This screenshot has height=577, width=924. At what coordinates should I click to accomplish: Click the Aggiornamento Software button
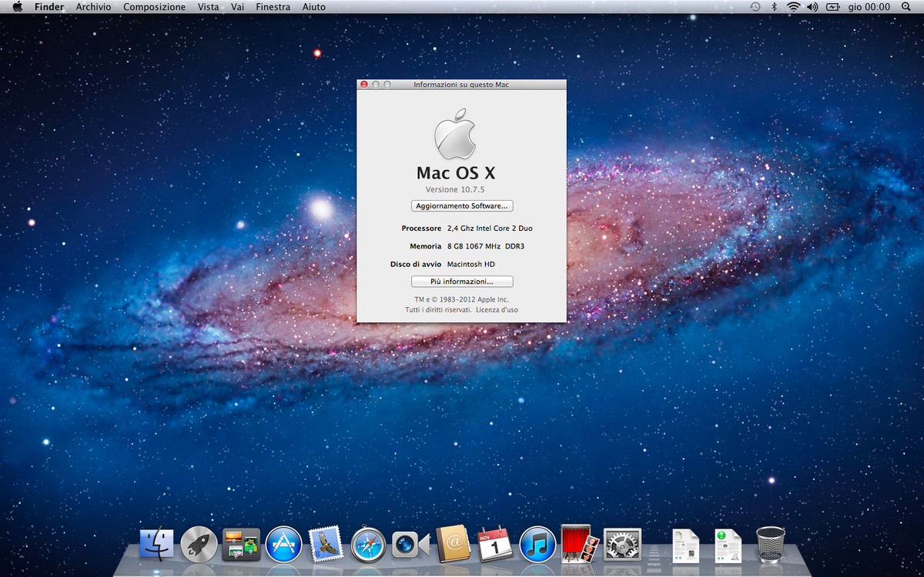pyautogui.click(x=462, y=206)
